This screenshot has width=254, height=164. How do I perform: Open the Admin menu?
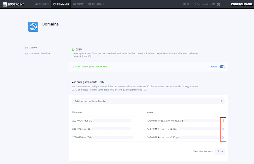click(78, 4)
